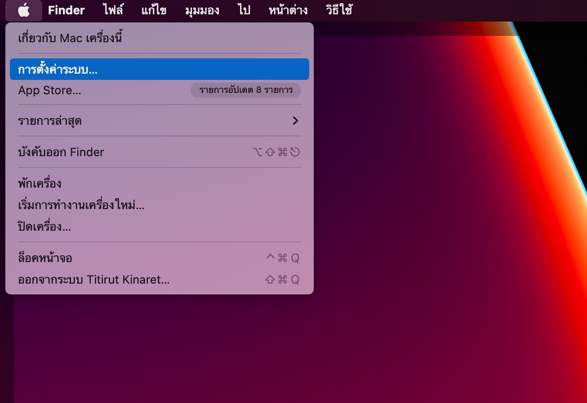Click the Apple logo menu icon

pyautogui.click(x=24, y=10)
